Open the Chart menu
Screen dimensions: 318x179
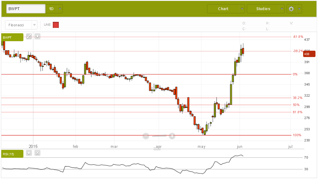point(223,9)
